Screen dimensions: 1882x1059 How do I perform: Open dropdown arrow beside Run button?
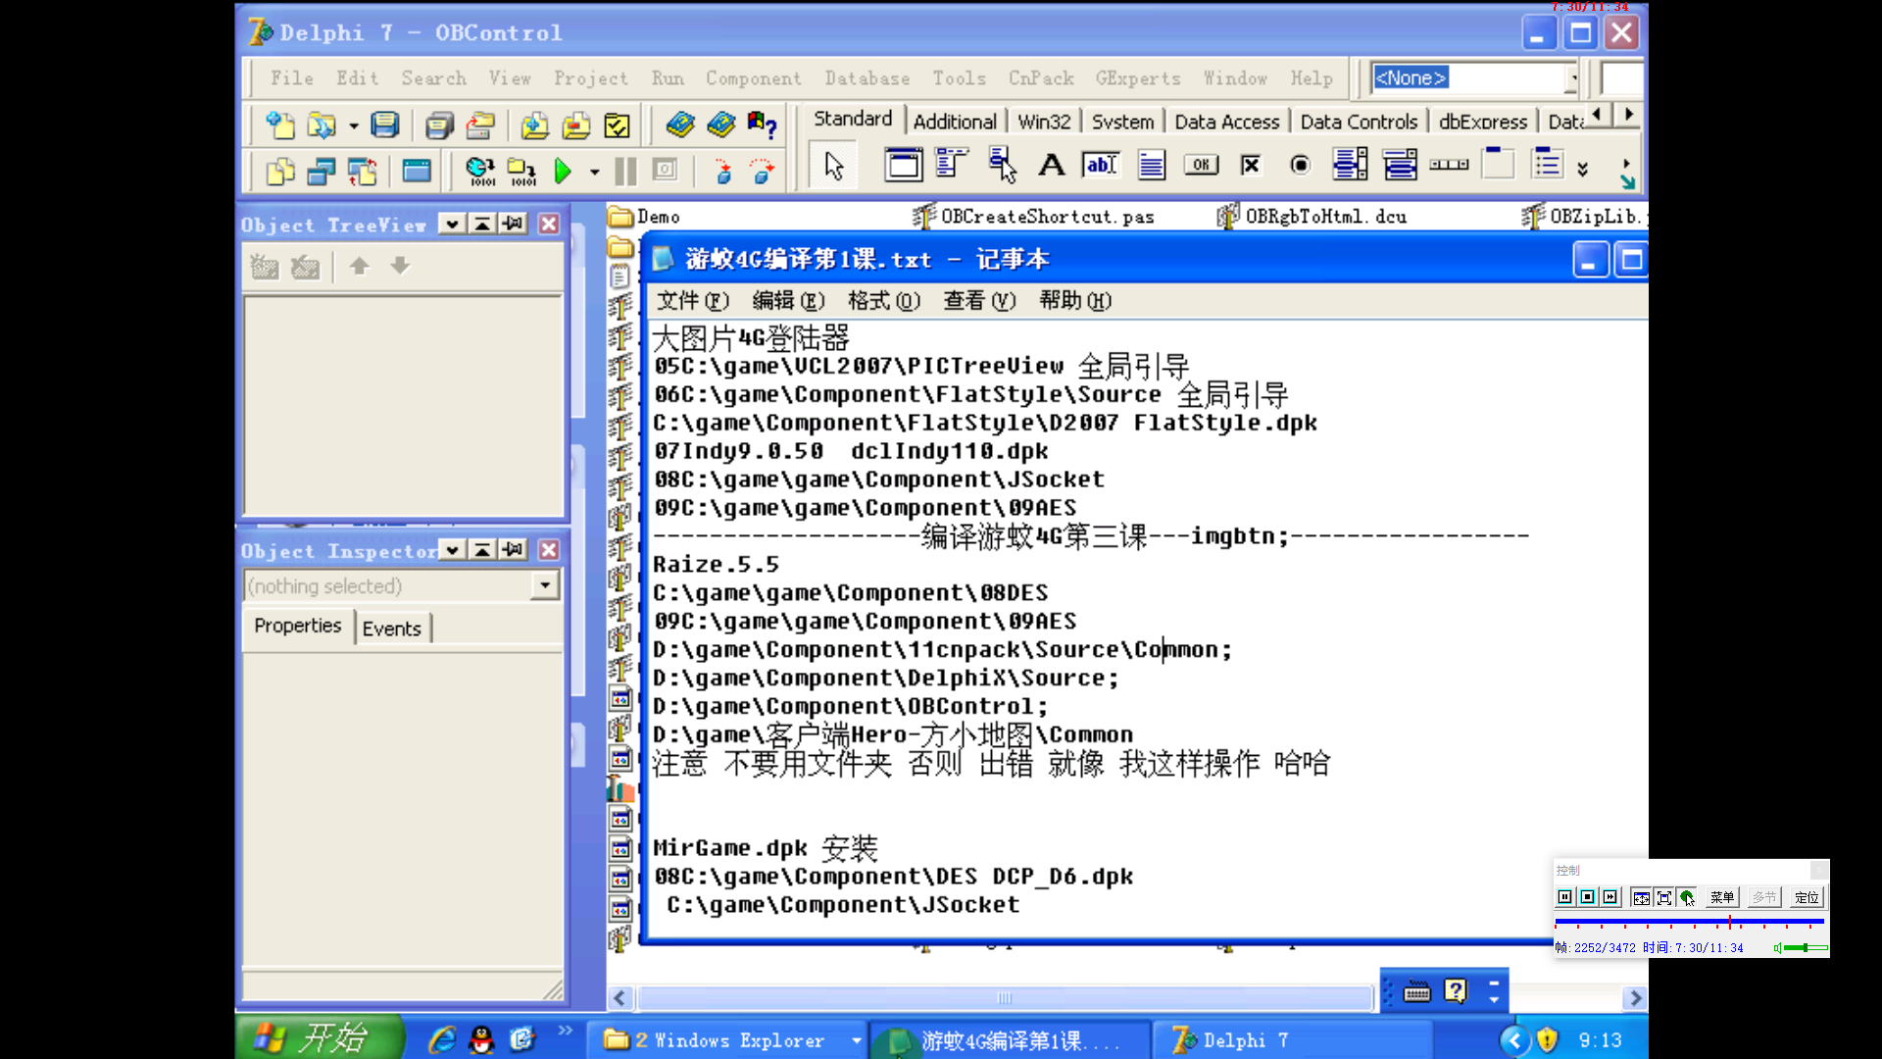click(594, 172)
